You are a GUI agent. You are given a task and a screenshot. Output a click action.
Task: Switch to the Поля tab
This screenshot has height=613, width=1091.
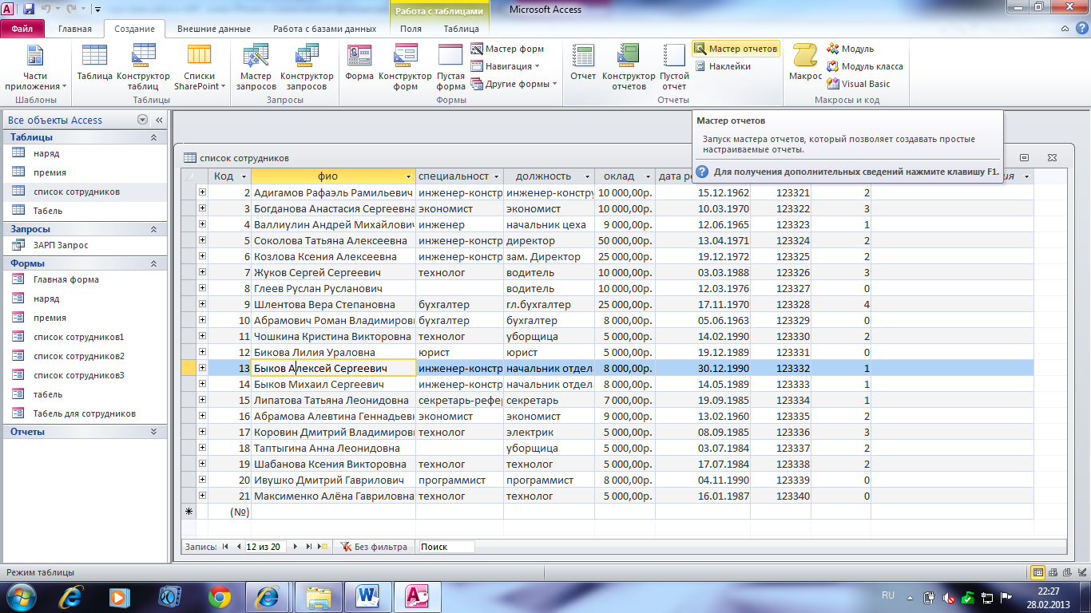[x=411, y=29]
